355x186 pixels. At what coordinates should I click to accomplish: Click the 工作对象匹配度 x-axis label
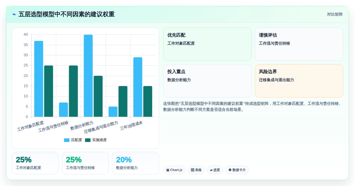(31, 126)
